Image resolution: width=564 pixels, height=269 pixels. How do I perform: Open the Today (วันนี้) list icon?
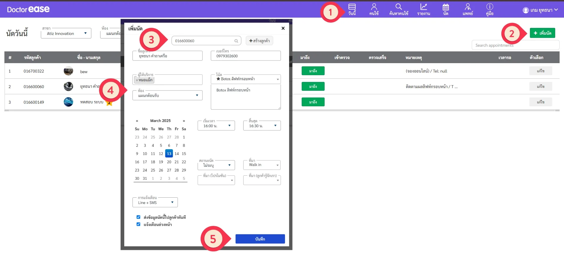click(352, 7)
